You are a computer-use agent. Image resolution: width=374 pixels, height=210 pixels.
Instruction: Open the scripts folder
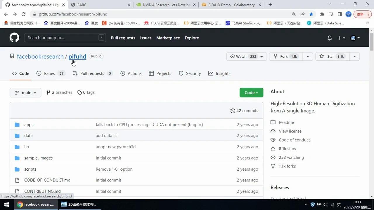[x=30, y=169]
